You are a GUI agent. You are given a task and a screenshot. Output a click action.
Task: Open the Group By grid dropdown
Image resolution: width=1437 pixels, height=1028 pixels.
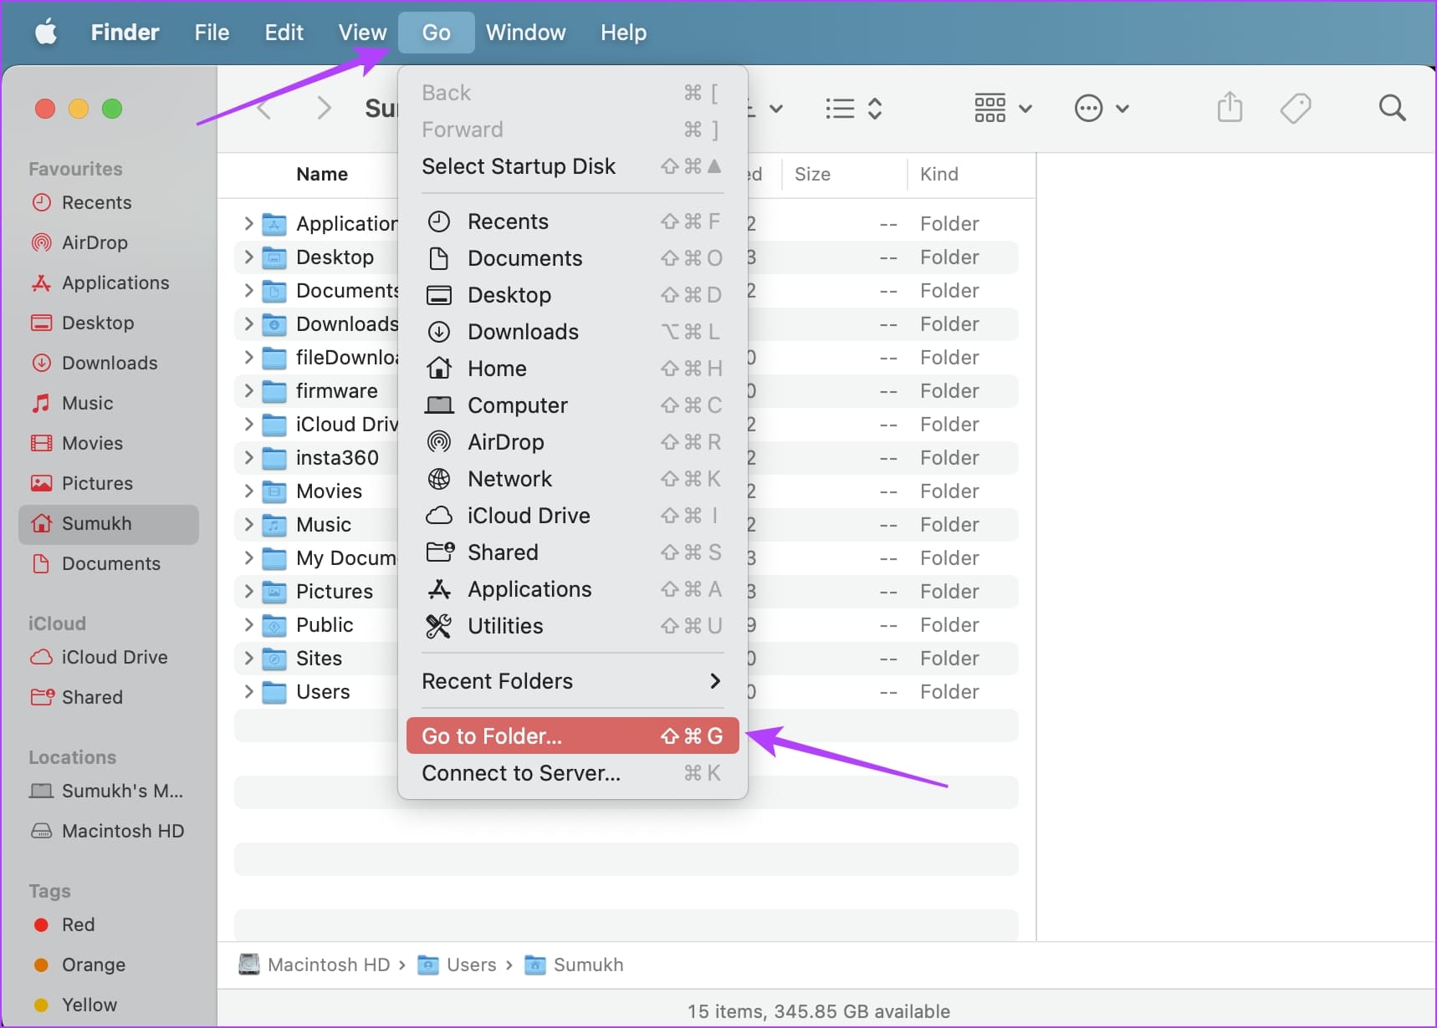[x=1003, y=108]
